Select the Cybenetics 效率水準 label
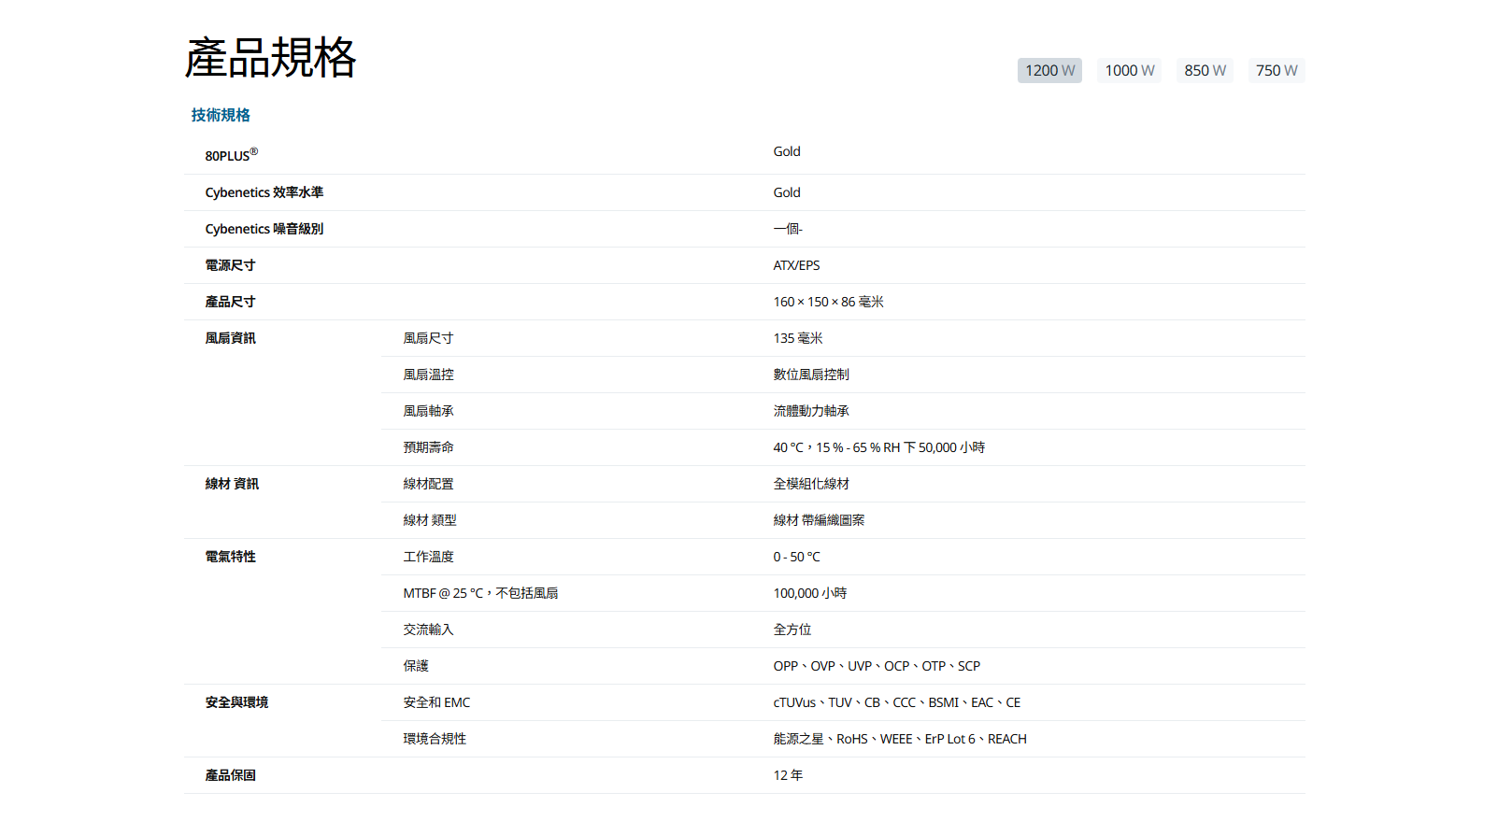Viewport: 1498px width, 821px height. 264,192
